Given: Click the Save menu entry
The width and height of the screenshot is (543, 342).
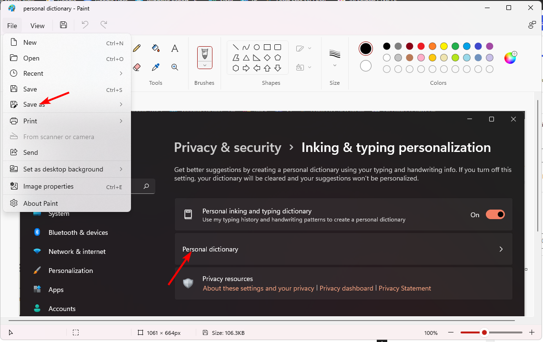Looking at the screenshot, I should point(67,89).
